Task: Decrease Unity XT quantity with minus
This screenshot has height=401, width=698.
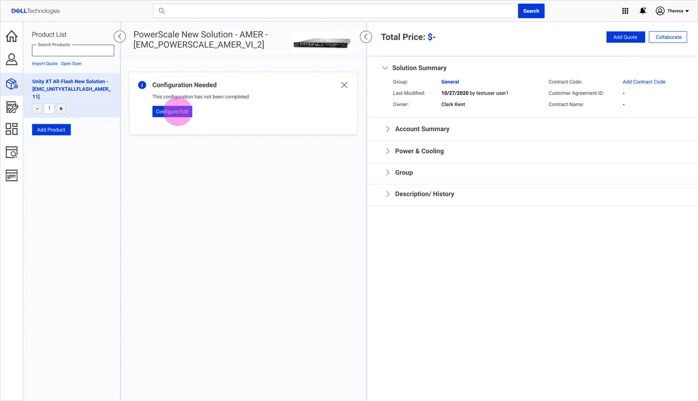Action: tap(37, 109)
